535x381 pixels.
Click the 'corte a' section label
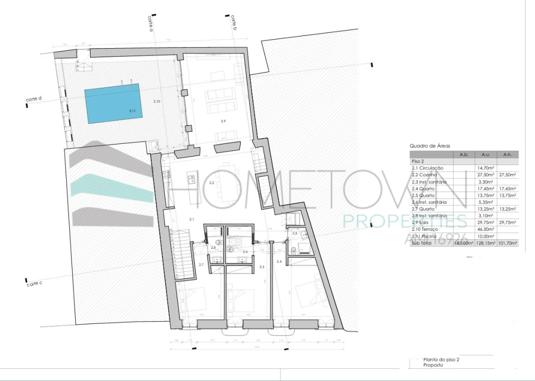pyautogui.click(x=150, y=24)
